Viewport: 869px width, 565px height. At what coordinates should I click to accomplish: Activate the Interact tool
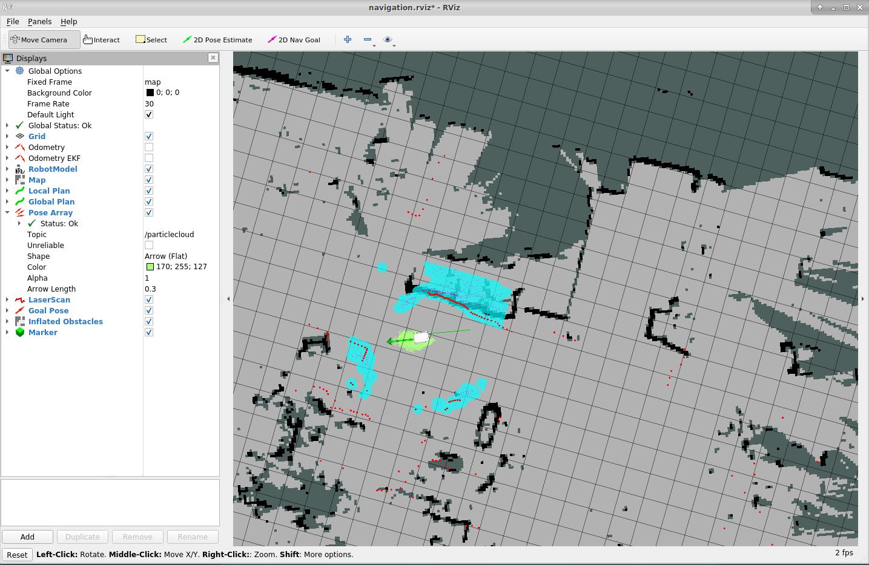(101, 39)
